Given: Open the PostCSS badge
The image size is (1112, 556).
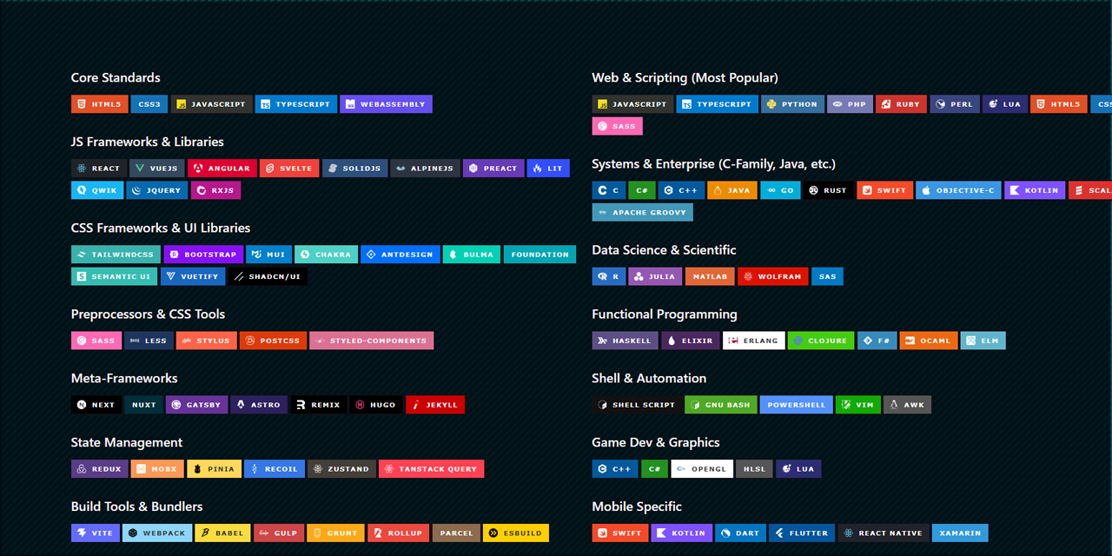Looking at the screenshot, I should click(273, 341).
